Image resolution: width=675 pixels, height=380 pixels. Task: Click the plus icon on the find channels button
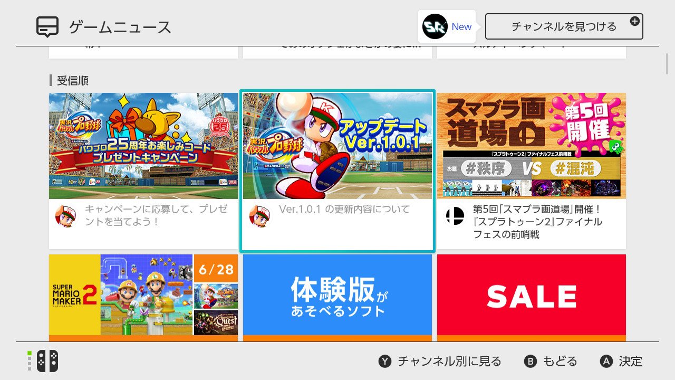pyautogui.click(x=635, y=21)
